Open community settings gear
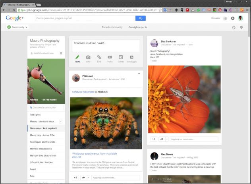251x184 pixels. click(x=61, y=53)
